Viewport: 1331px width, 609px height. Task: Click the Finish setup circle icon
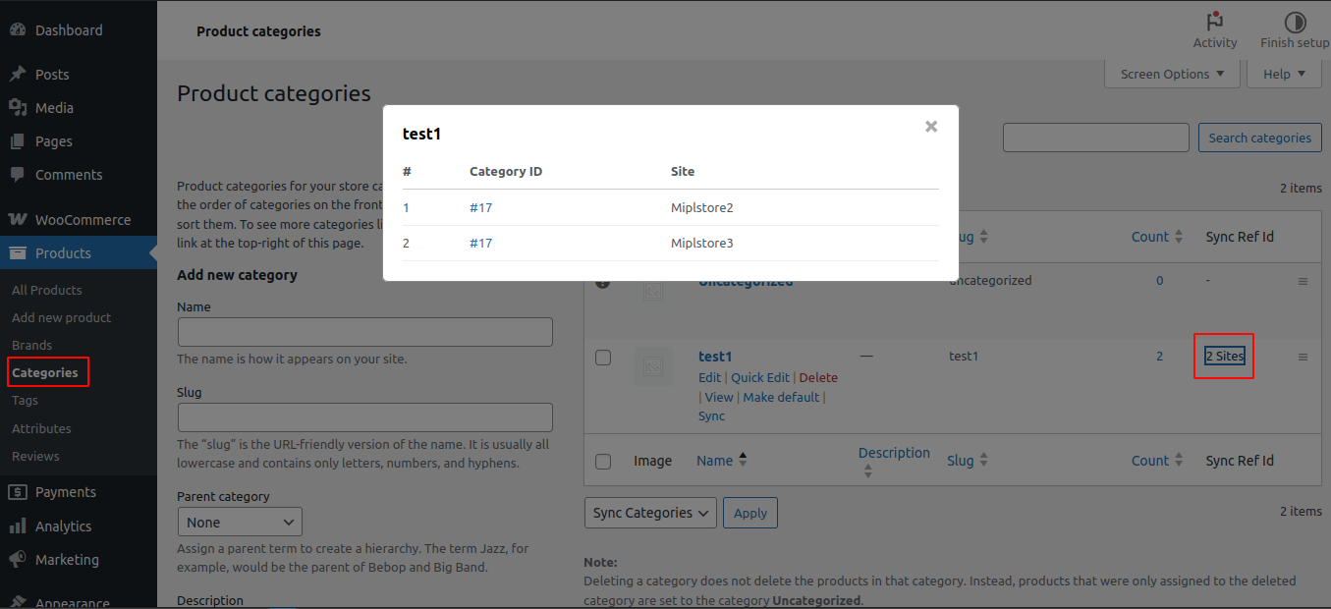[1295, 22]
